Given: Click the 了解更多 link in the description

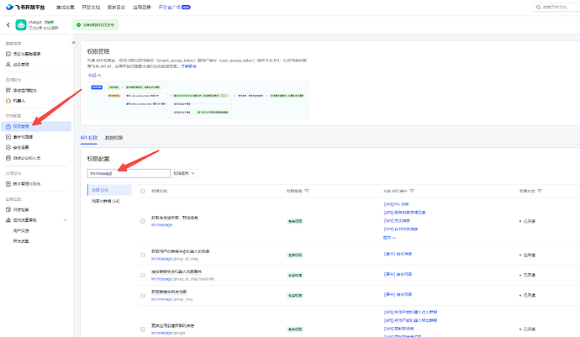Looking at the screenshot, I should 188,66.
